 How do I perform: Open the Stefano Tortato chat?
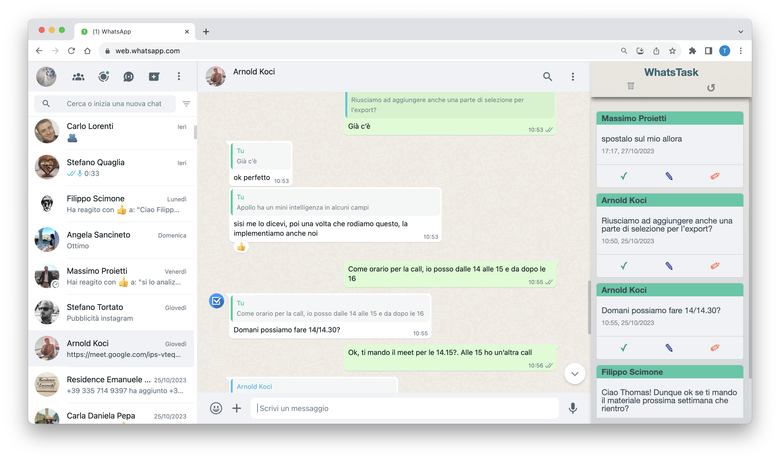111,312
